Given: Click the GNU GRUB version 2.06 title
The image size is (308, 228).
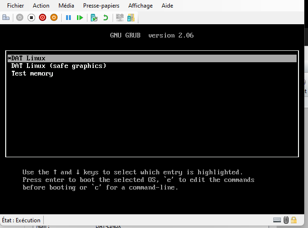Looking at the screenshot, I should [152, 35].
